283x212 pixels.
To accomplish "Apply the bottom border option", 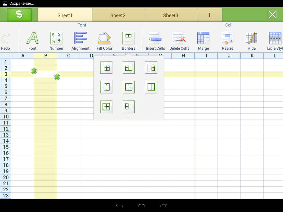I will click(x=129, y=68).
